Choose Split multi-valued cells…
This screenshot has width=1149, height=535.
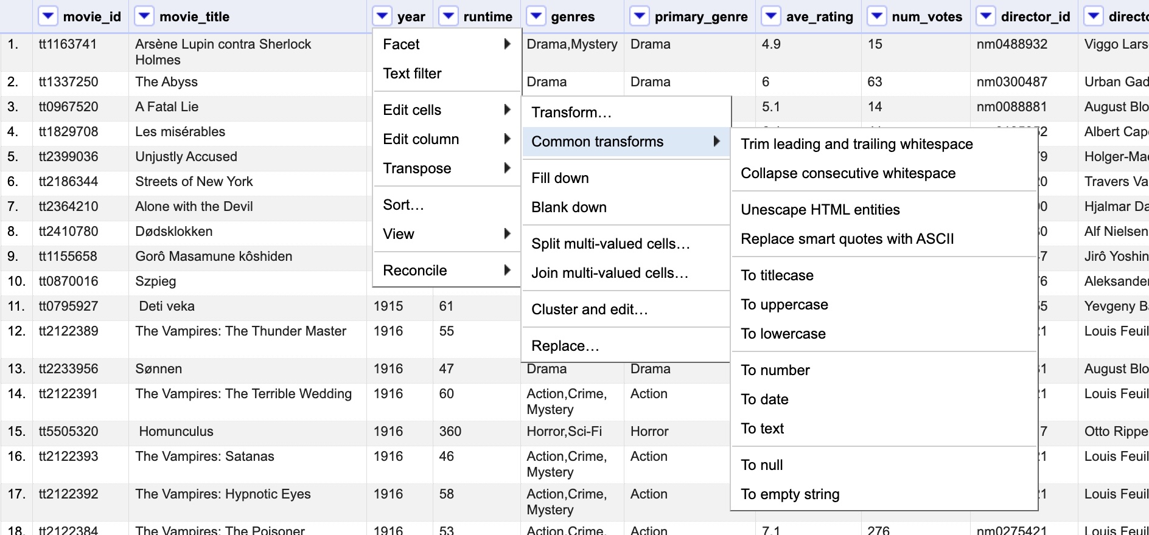pyautogui.click(x=626, y=244)
